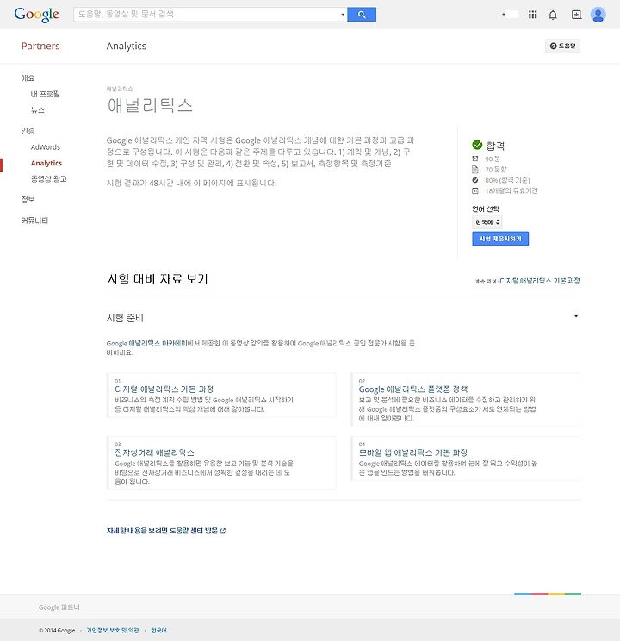Open AdWords in the sidebar
This screenshot has width=620, height=641.
pos(46,147)
